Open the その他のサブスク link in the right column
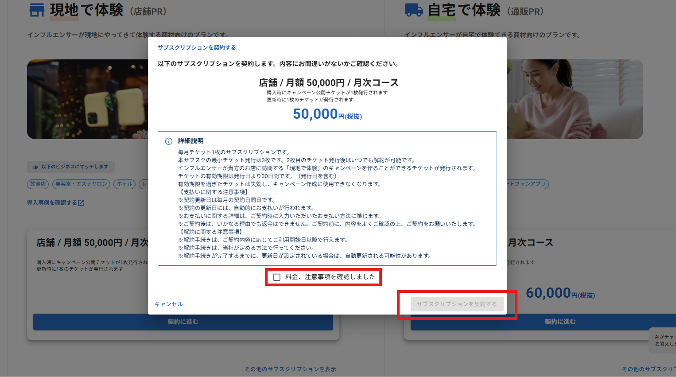 [648, 369]
